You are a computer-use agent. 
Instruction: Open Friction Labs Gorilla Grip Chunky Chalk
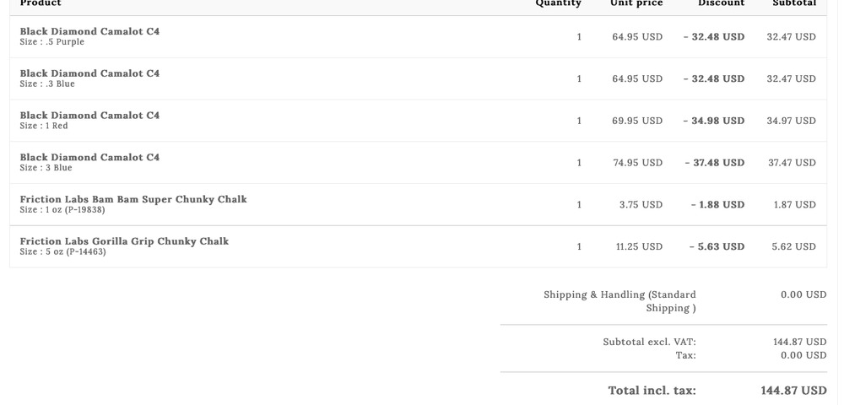(x=124, y=242)
